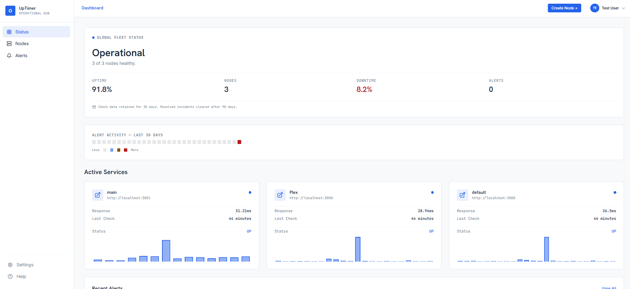Expand the Test User dropdown chevron
630x289 pixels.
point(623,8)
